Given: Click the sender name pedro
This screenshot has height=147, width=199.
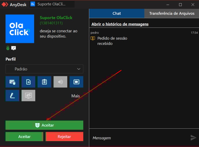Looking at the screenshot, I should (x=95, y=33).
